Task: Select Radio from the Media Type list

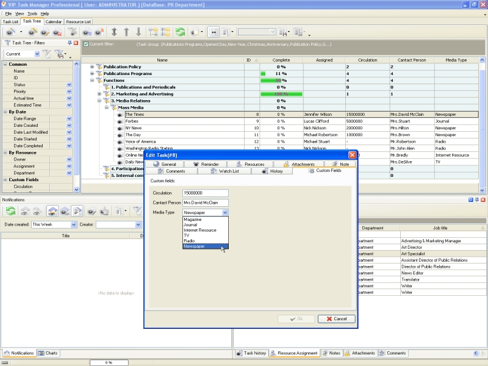Action: point(189,241)
